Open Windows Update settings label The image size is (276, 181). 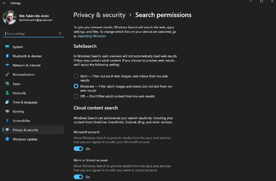tap(25, 139)
